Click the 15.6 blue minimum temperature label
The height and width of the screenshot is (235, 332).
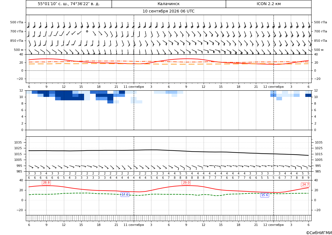[264, 195]
